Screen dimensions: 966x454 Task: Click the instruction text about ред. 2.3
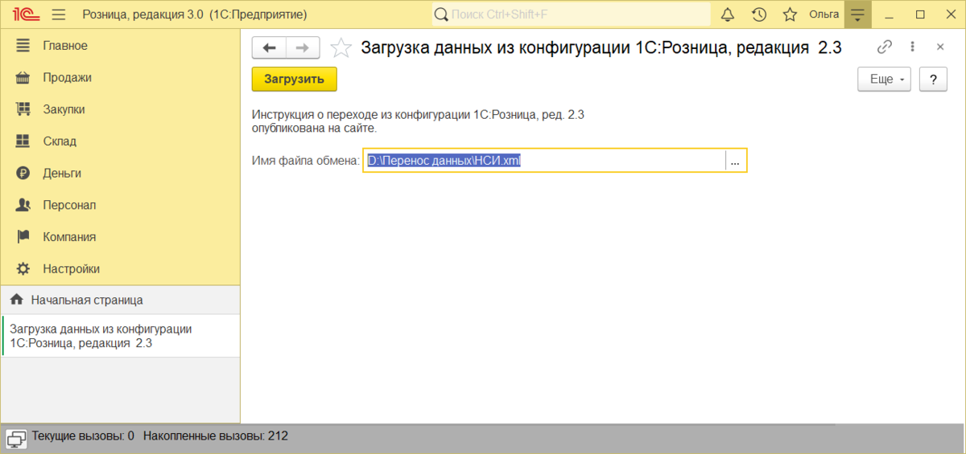coord(418,121)
